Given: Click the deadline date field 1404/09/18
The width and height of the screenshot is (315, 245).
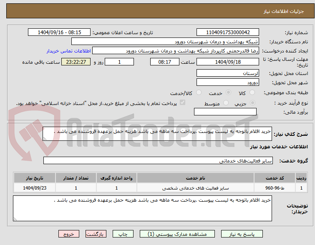Looking at the screenshot, I should click(228, 62).
